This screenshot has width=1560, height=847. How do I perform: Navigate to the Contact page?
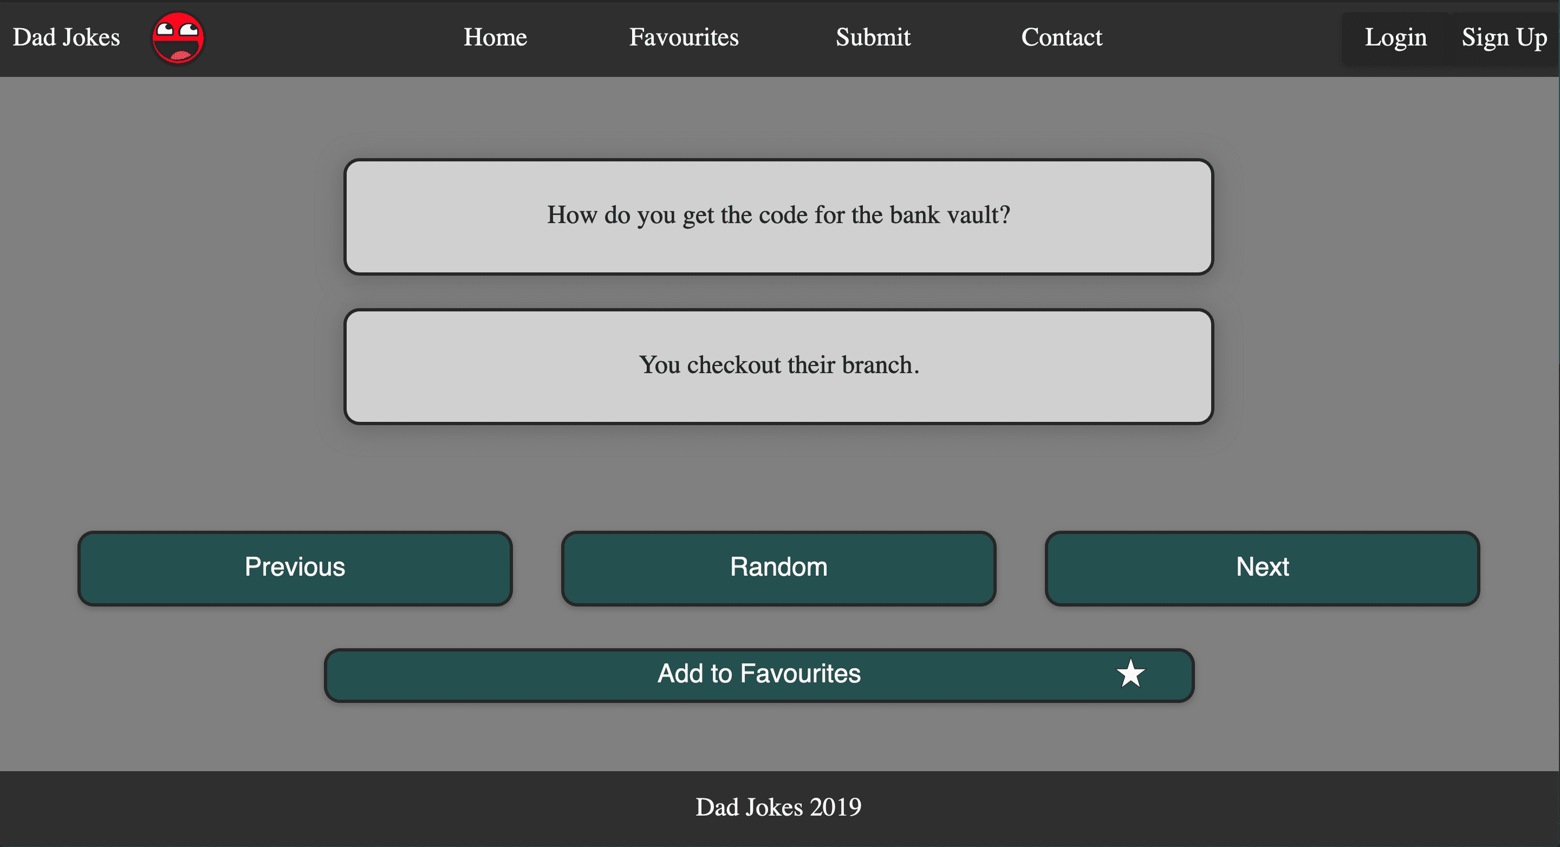pyautogui.click(x=1061, y=37)
